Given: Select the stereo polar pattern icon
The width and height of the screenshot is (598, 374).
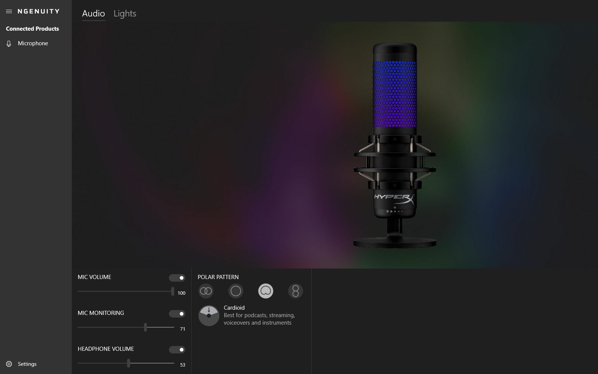Looking at the screenshot, I should pos(206,291).
